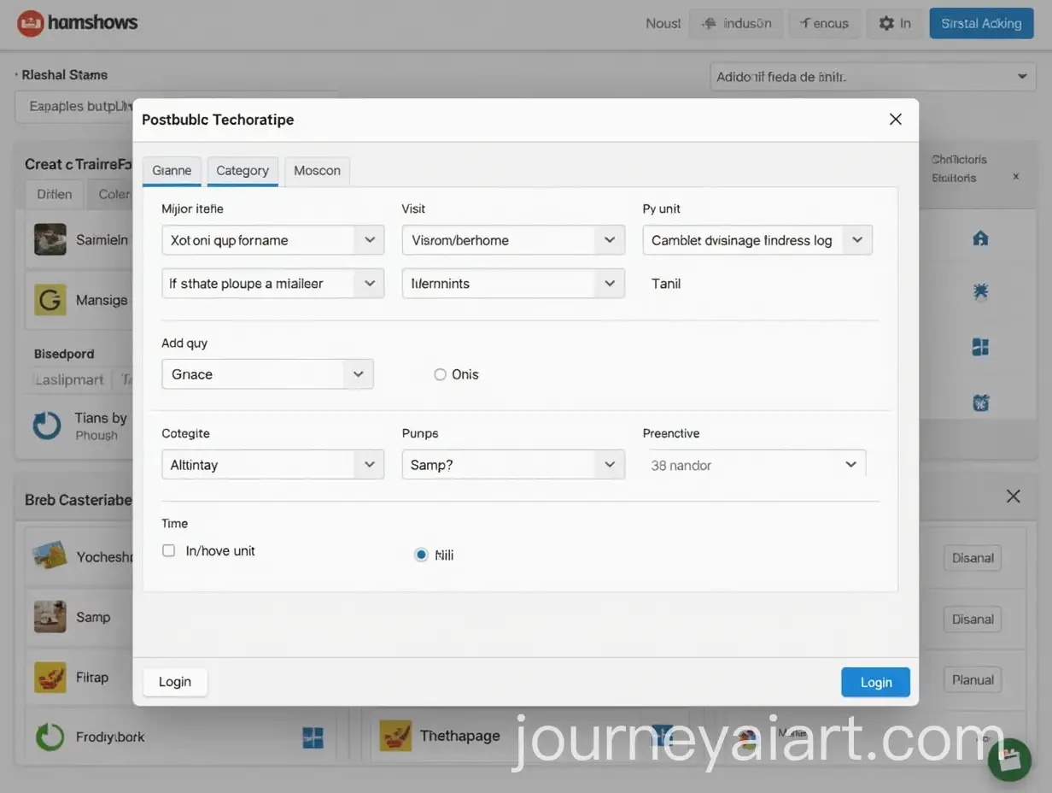Click the settings gear next to In
This screenshot has width=1052, height=793.
point(885,23)
